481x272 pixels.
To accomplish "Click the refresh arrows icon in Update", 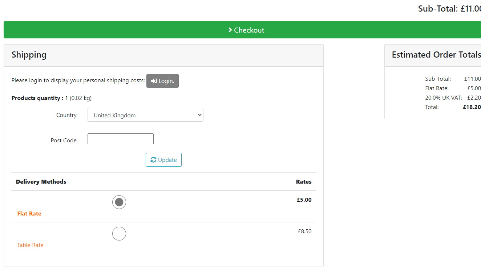I will coord(153,160).
